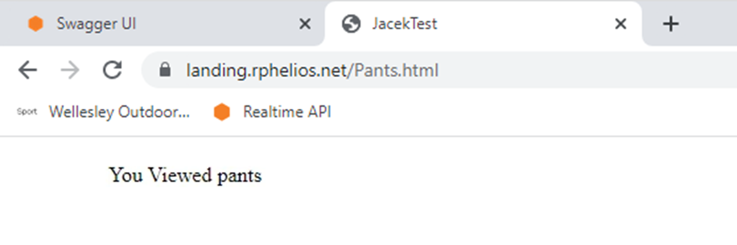Viewport: 737px width, 245px height.
Task: Click the "You Viewed pants" page text
Action: 186,175
